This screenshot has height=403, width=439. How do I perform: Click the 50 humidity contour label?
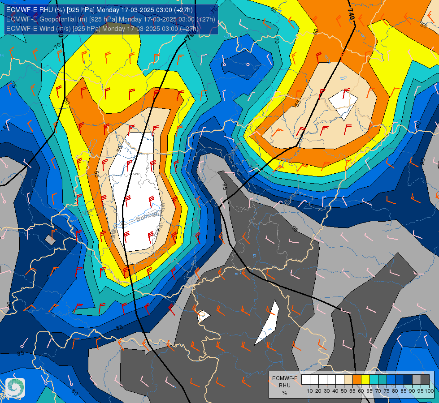120,149
